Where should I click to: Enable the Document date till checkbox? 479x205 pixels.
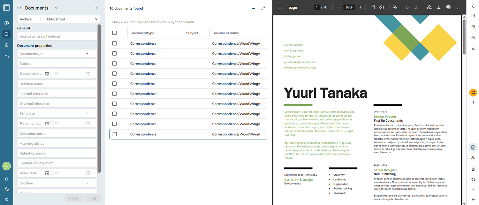(x=52, y=73)
